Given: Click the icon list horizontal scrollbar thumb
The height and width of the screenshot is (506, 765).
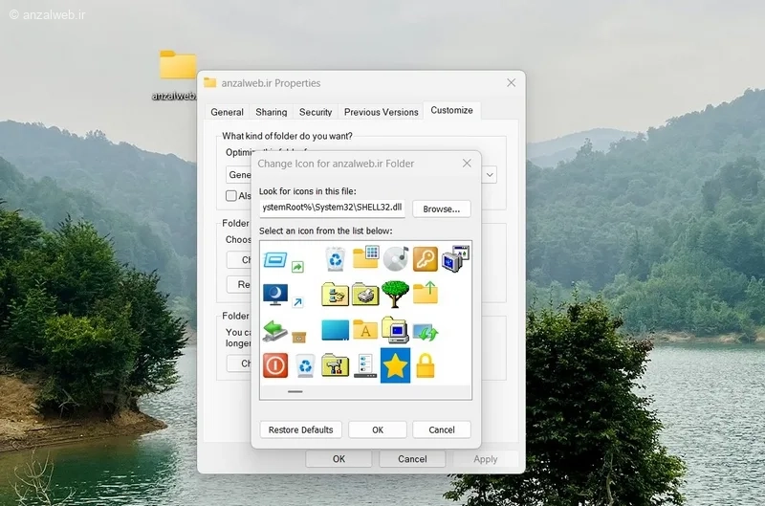Looking at the screenshot, I should pos(295,391).
